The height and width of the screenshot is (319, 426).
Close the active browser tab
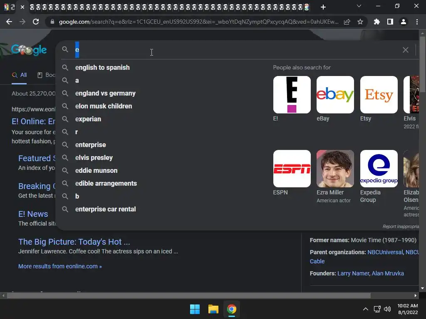click(x=22, y=7)
